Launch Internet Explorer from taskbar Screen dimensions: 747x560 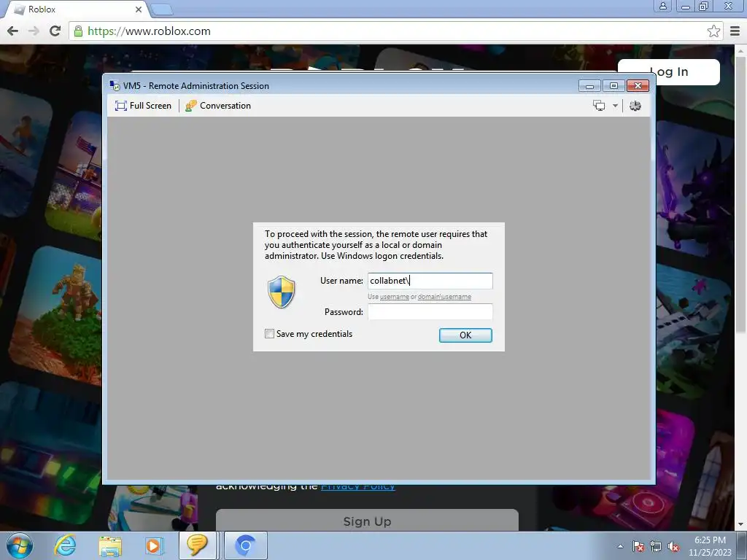point(65,545)
